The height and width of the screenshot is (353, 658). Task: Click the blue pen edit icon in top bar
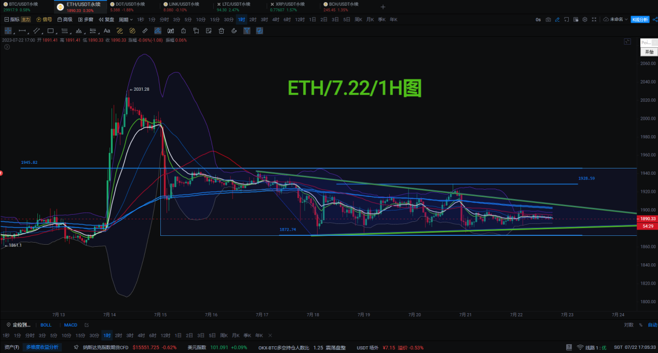(x=557, y=20)
